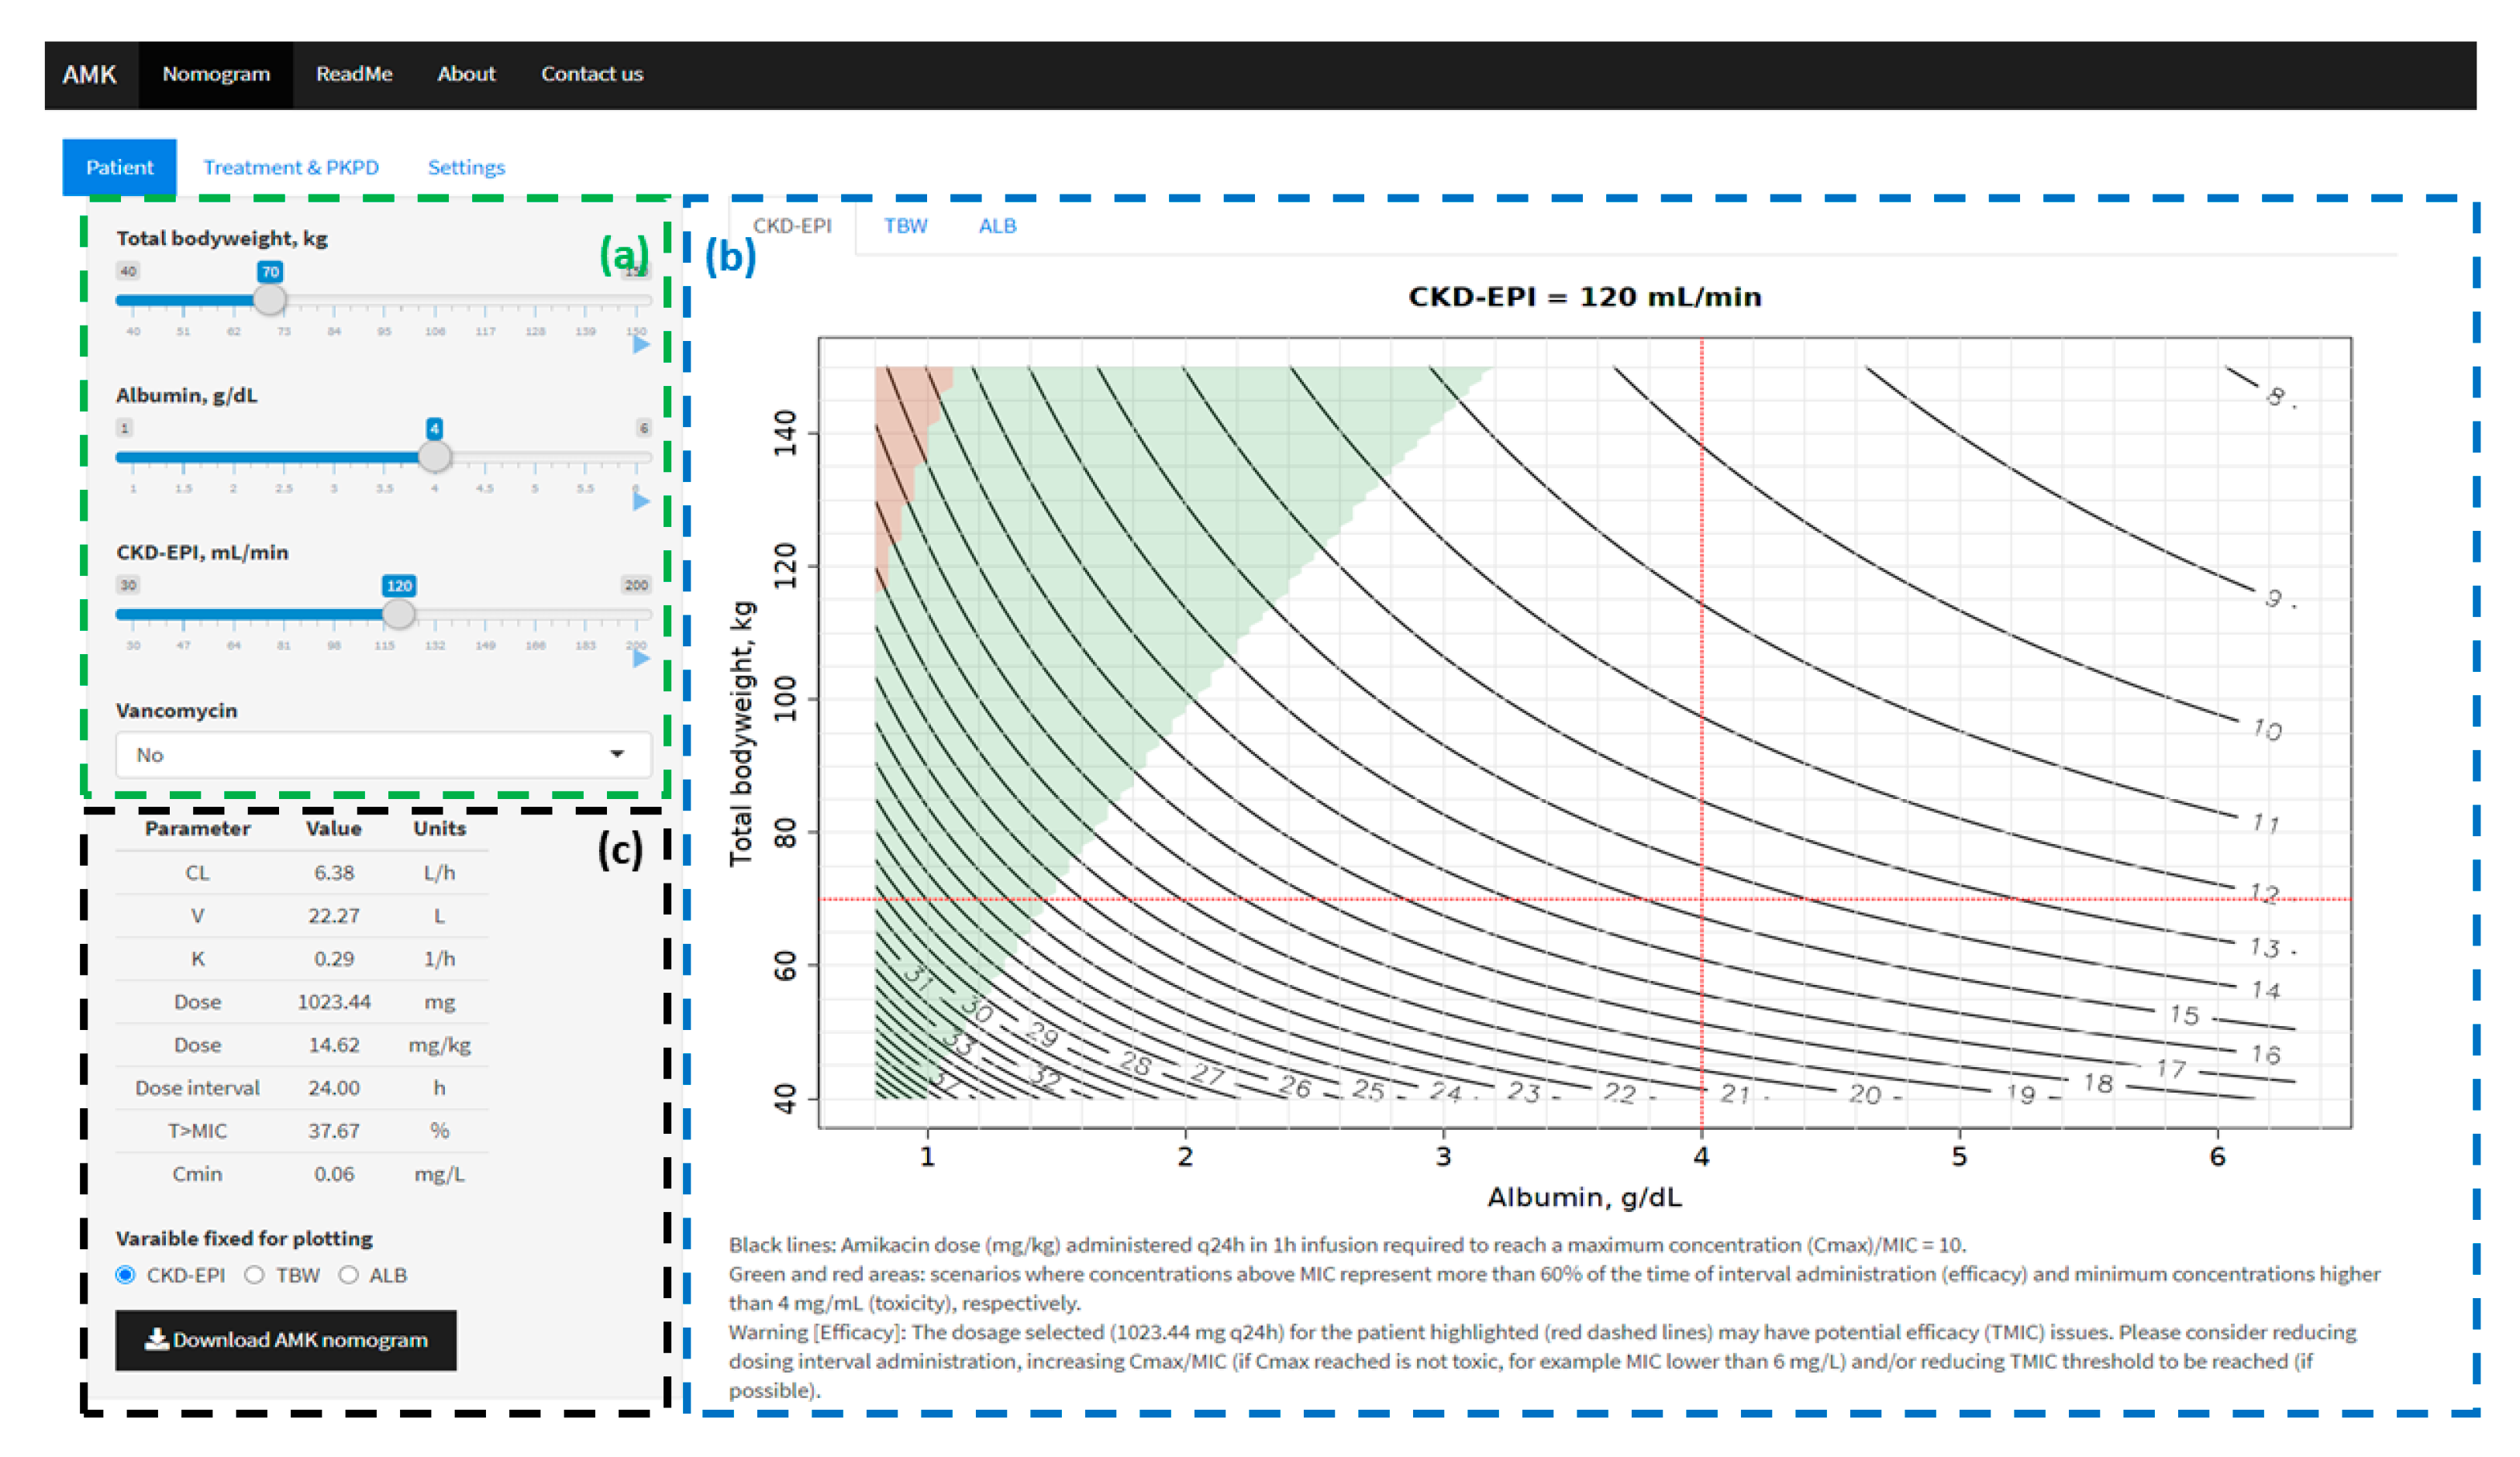Click the AMK brand logo
The height and width of the screenshot is (1457, 2520).
(x=89, y=75)
